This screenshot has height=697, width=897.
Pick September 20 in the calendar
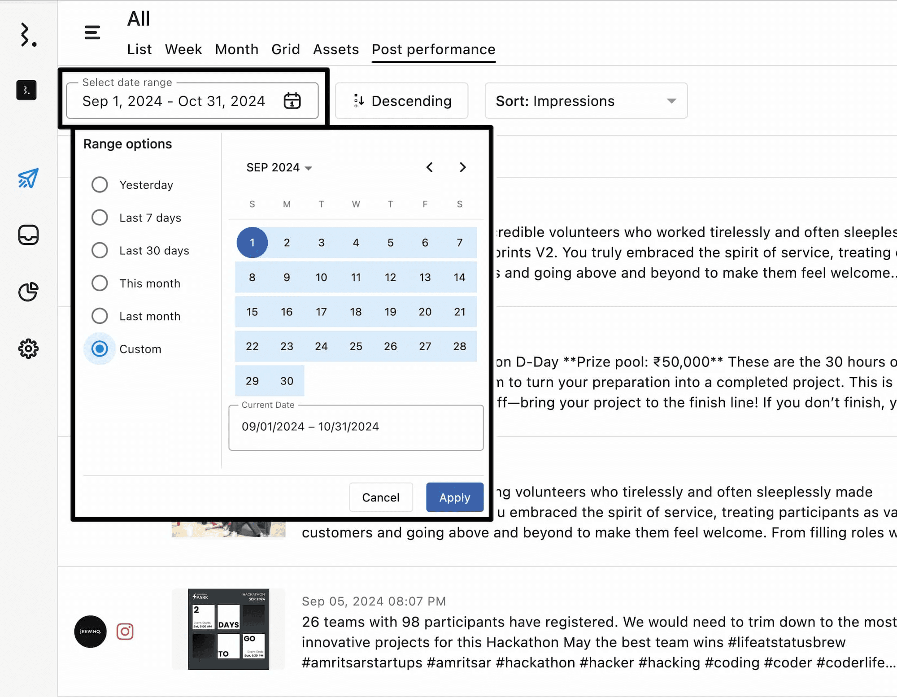(x=425, y=312)
